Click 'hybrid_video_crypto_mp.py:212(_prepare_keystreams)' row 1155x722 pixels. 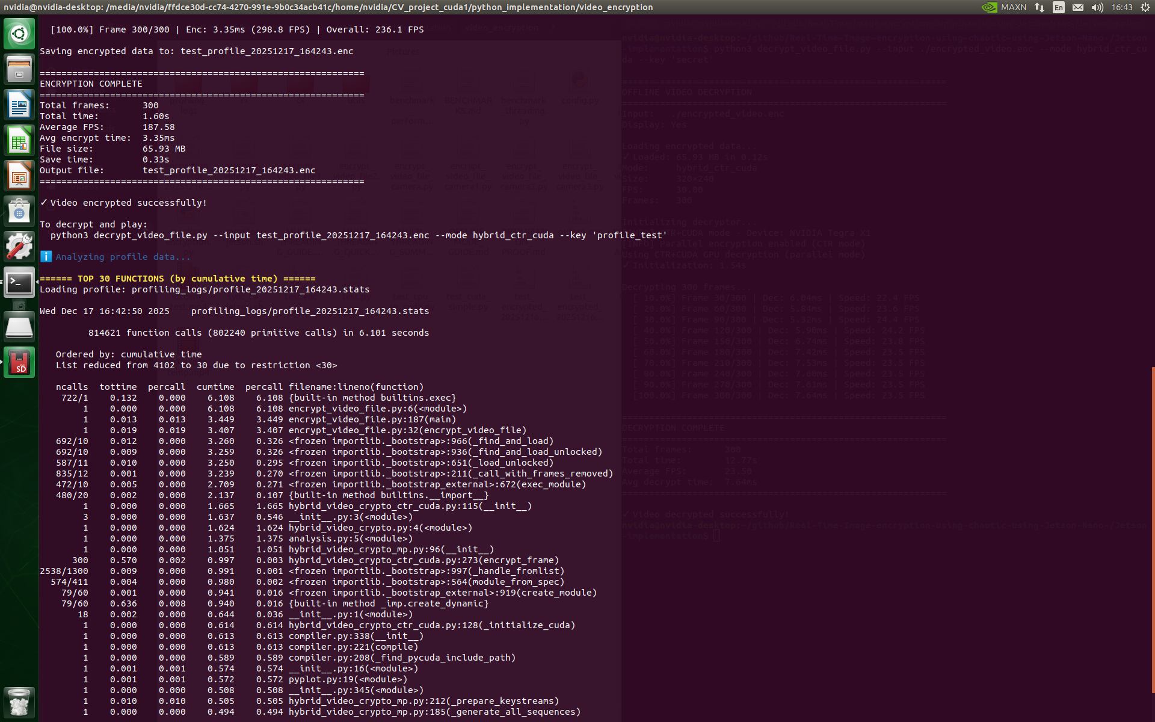click(300, 701)
